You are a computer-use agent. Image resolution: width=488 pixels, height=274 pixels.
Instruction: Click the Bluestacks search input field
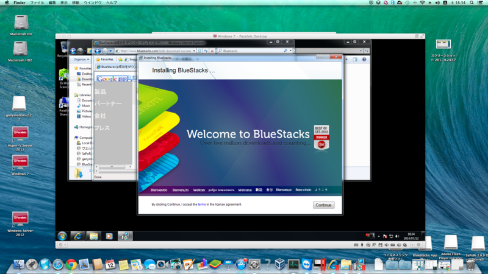coord(252,51)
